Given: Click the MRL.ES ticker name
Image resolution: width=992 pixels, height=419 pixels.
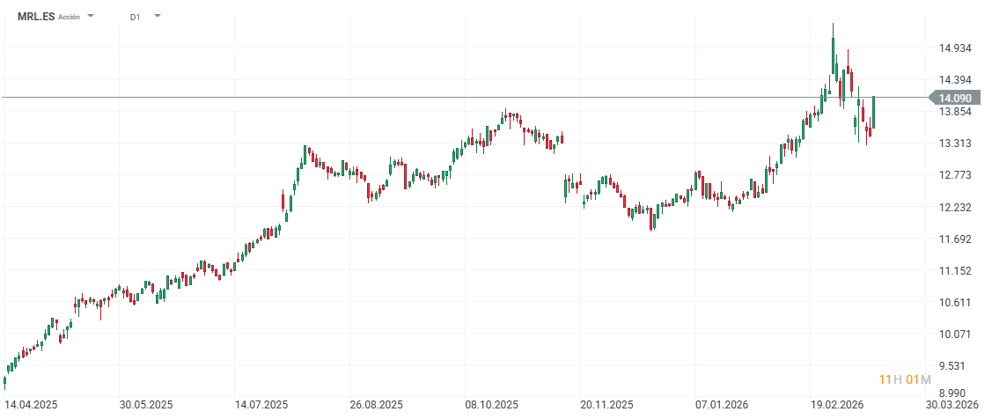Looking at the screenshot, I should (x=35, y=17).
